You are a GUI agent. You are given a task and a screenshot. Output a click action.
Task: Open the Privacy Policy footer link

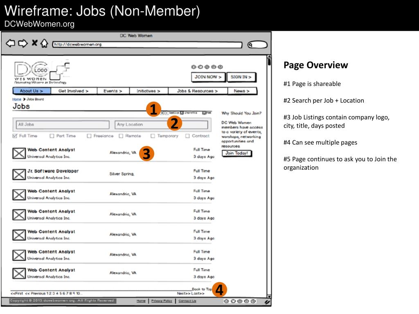coord(162,301)
